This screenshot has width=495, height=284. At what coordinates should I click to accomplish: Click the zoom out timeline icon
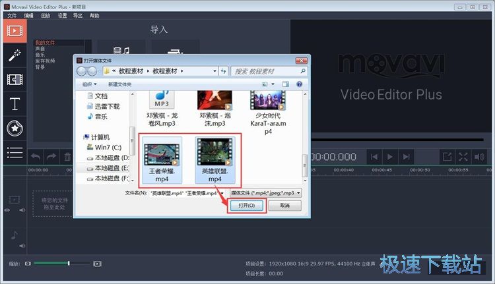point(28,264)
